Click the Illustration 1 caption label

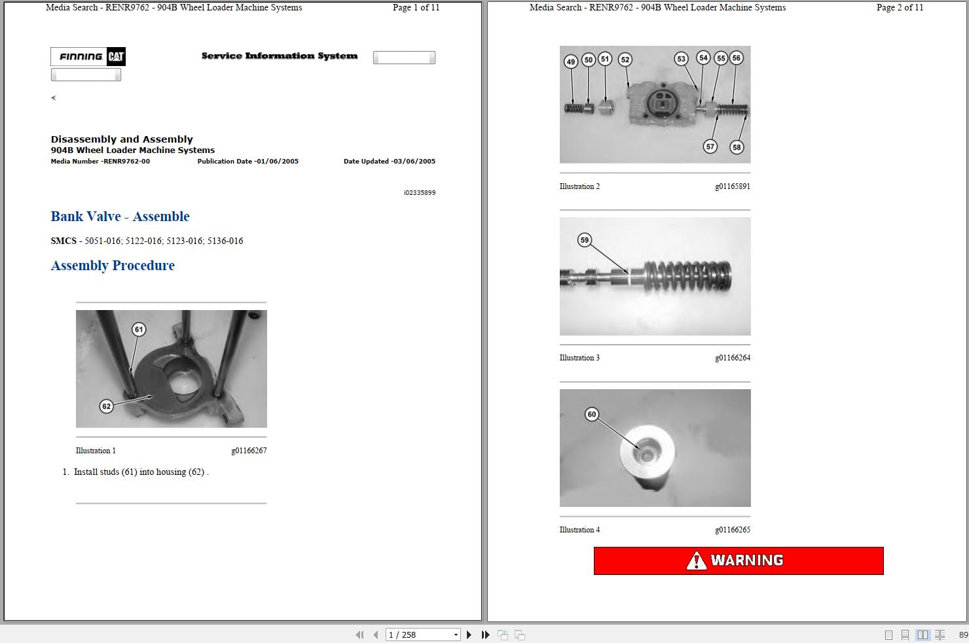point(96,451)
